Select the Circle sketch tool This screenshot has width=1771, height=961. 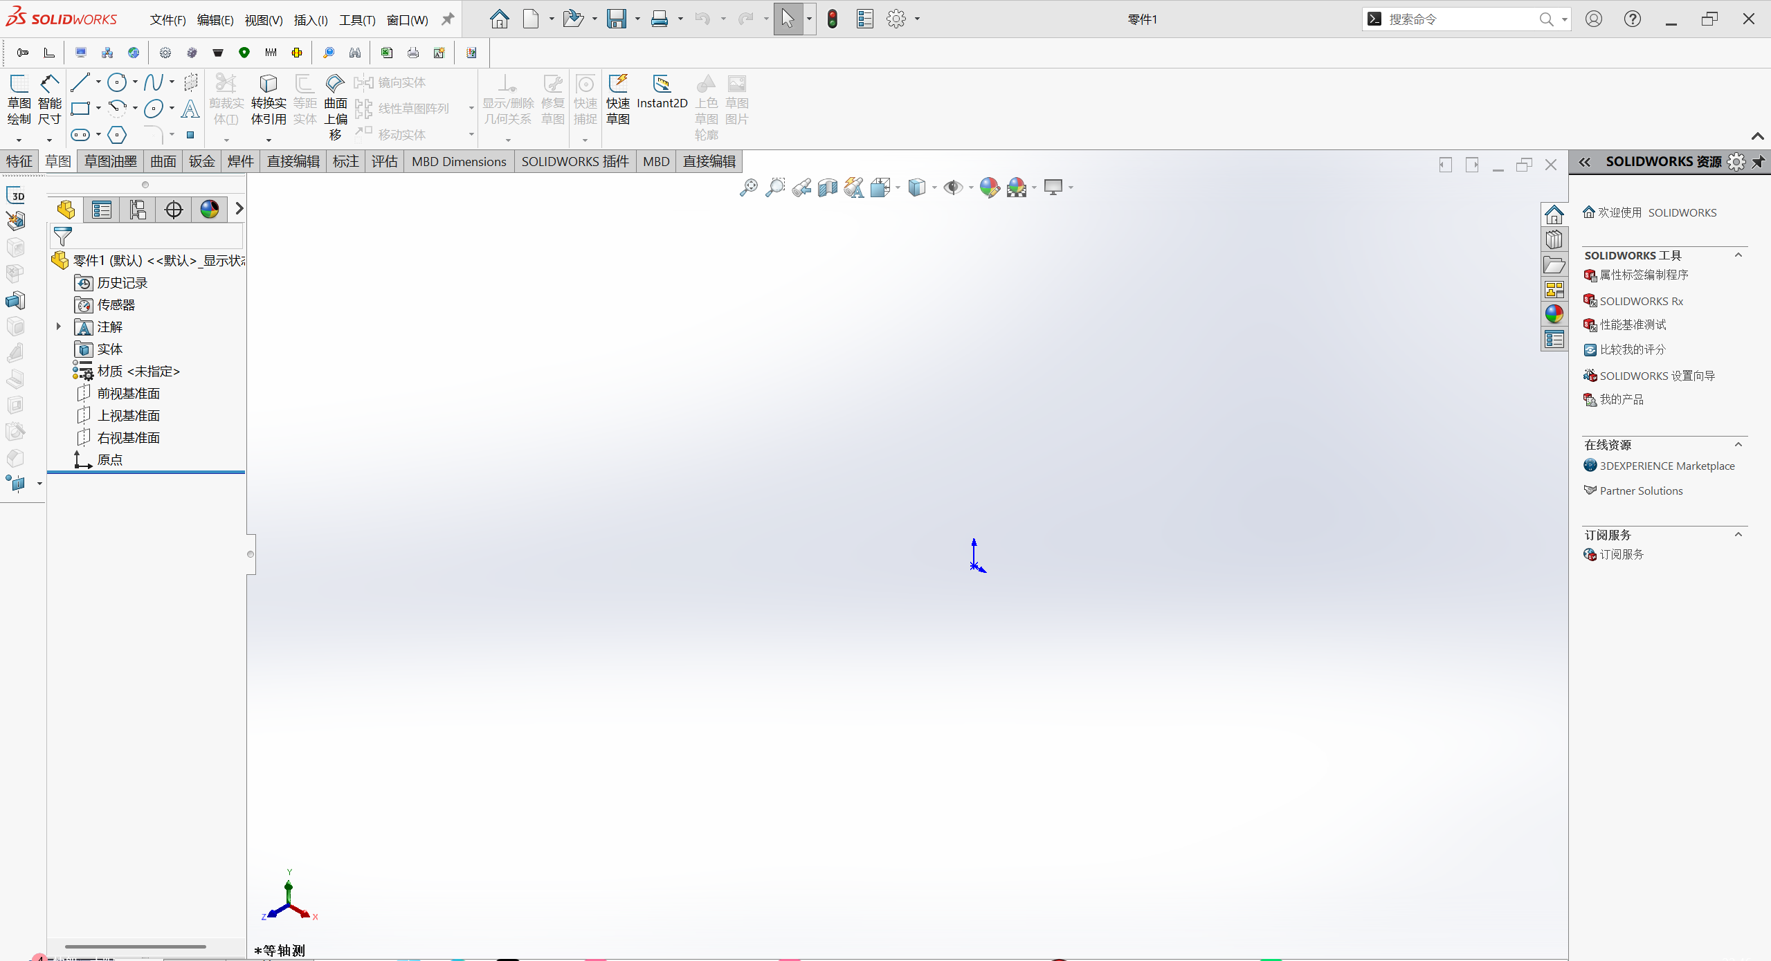click(117, 83)
